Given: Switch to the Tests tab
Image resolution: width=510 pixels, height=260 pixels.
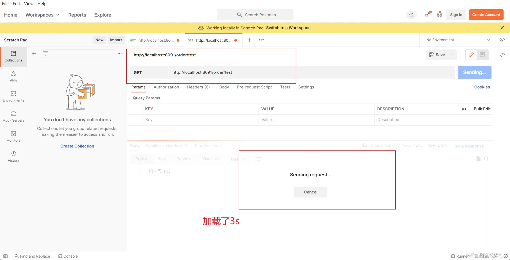Looking at the screenshot, I should [x=285, y=87].
